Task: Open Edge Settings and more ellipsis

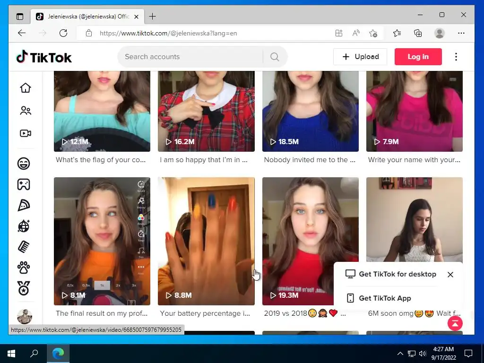Action: coord(461,33)
